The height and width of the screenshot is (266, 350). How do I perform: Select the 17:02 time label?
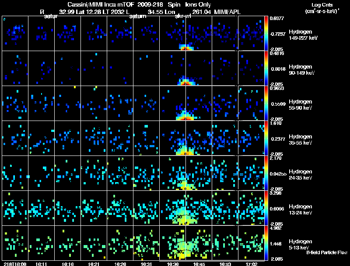[252, 264]
